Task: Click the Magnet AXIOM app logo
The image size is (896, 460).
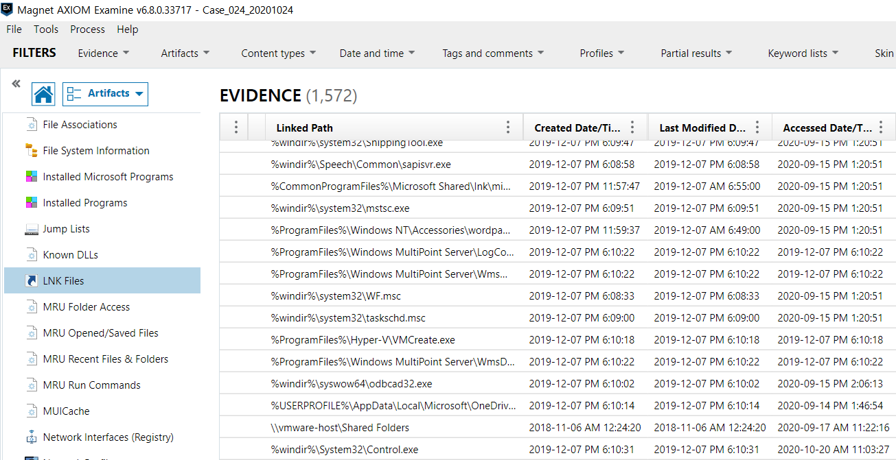Action: pos(7,10)
